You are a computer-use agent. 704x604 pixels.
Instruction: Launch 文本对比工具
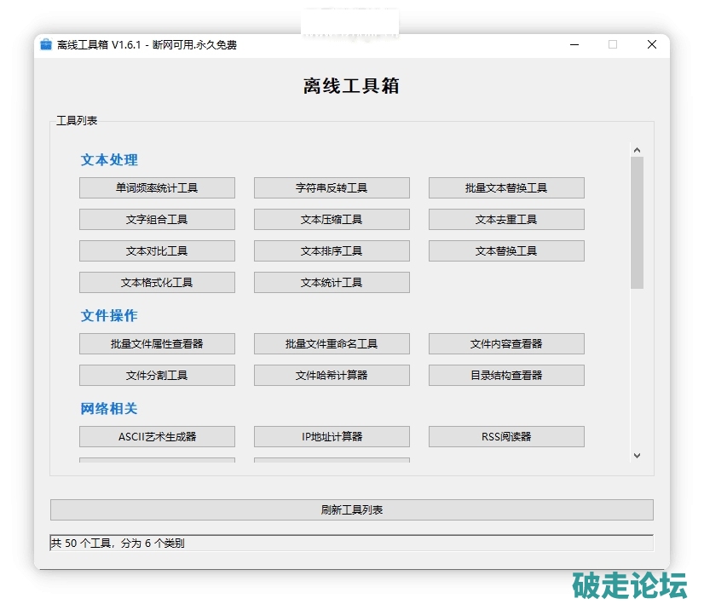157,251
